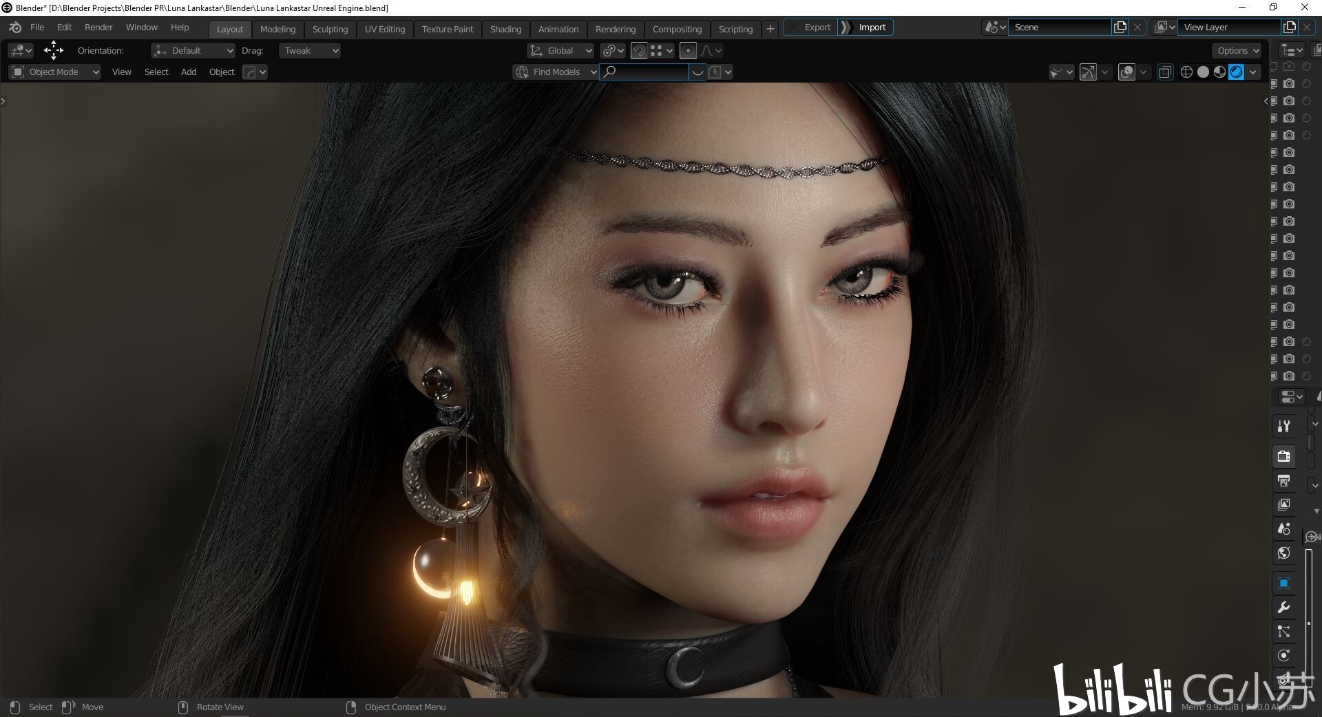
Task: Click the asset search input field
Action: point(644,72)
